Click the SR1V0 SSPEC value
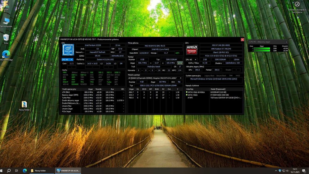The width and height of the screenshot is (309, 174). 97,56
